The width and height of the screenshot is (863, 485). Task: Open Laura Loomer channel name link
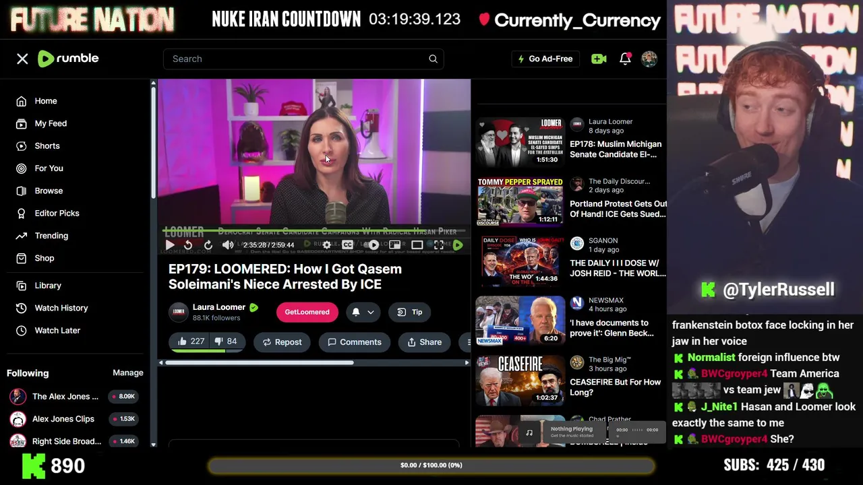pyautogui.click(x=219, y=307)
